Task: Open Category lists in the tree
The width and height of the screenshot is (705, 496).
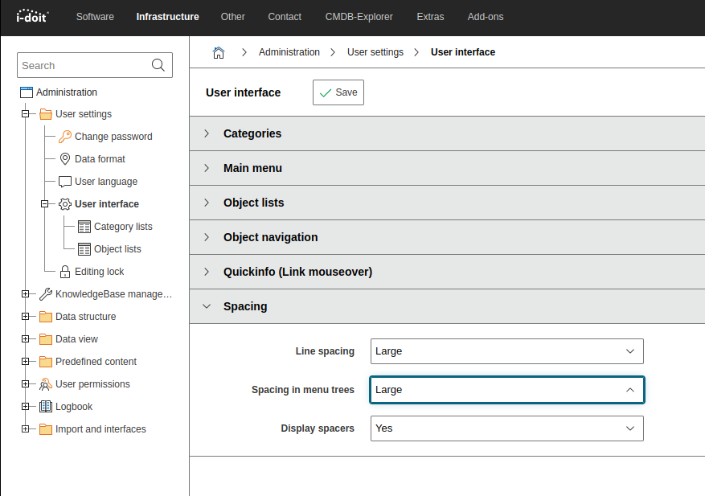Action: [x=123, y=227]
